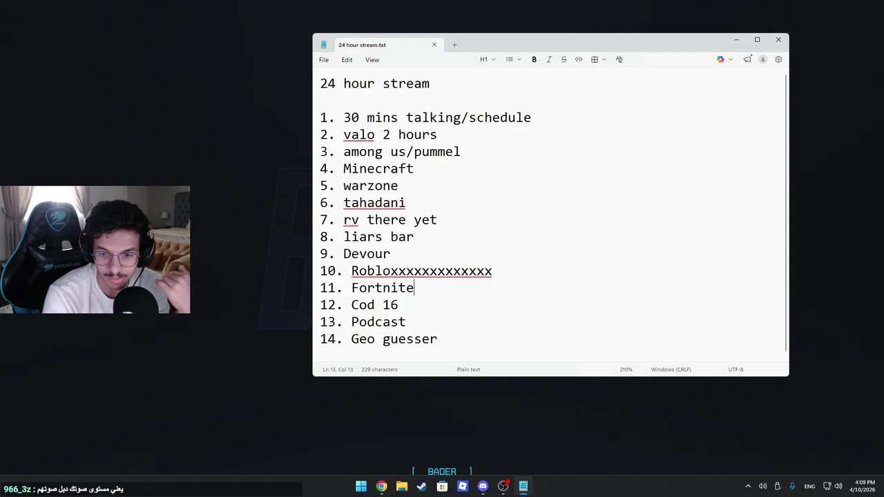Click the liars bar line
This screenshot has height=497, width=884.
(367, 237)
